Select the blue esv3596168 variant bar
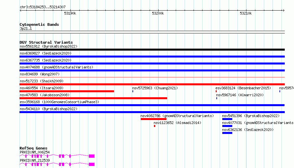Screen dimensions: 294x168 coord(152,105)
